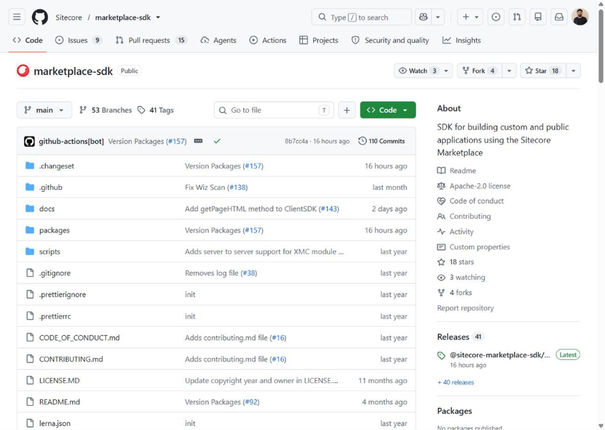
Task: Open the lerna.json file
Action: click(x=55, y=423)
